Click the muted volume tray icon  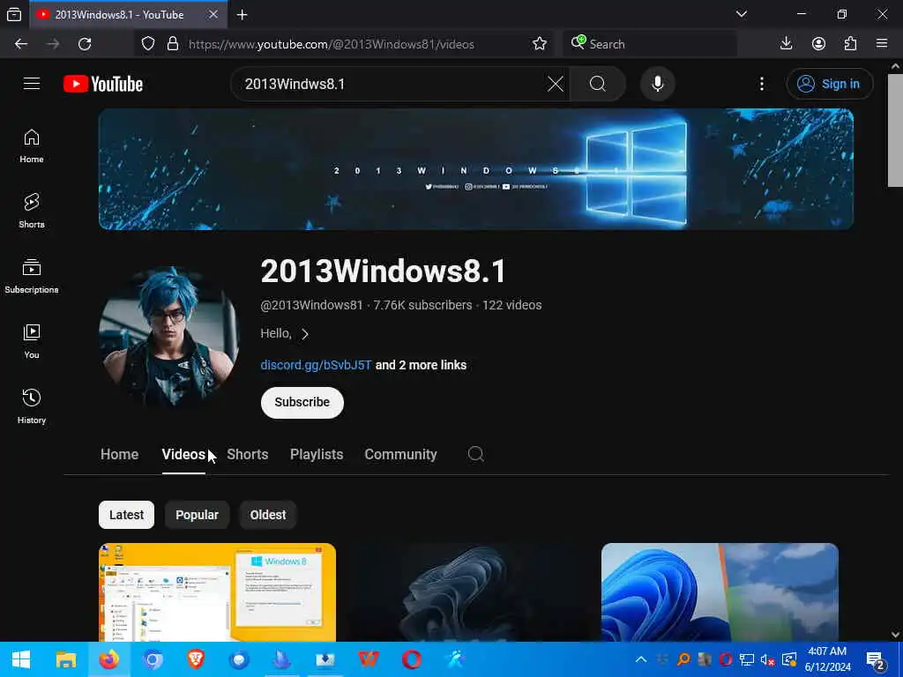767,659
